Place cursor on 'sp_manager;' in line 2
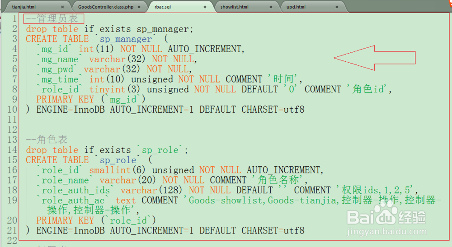The width and height of the screenshot is (452, 247). coord(165,29)
